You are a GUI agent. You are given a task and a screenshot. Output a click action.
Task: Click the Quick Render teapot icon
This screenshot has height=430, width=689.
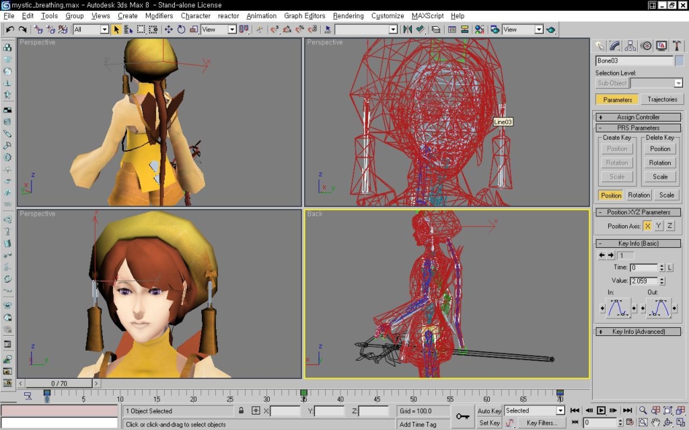point(550,30)
